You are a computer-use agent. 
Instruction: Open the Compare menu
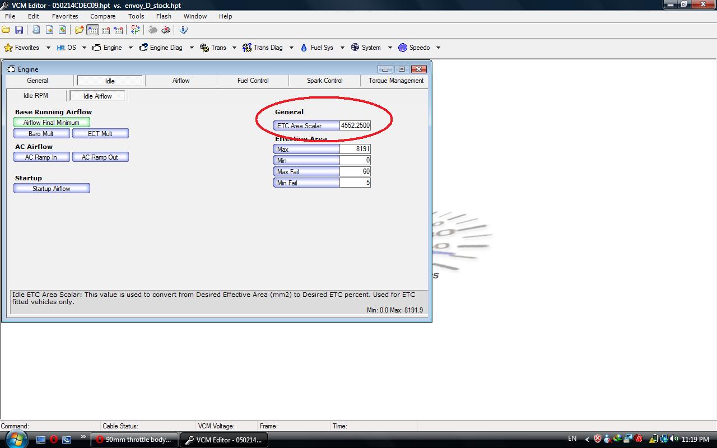103,16
